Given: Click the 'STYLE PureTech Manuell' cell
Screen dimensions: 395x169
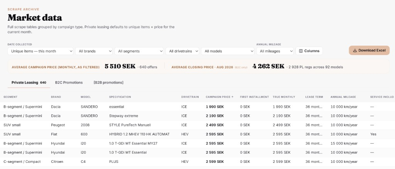Looking at the screenshot, I should click(x=130, y=125).
